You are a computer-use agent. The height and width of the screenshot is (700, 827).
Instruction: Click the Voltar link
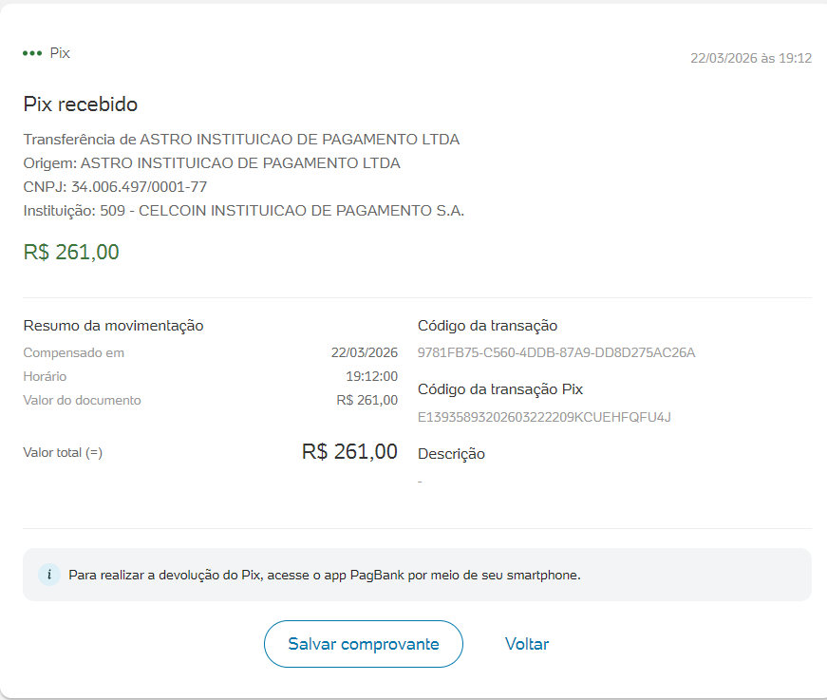[527, 644]
